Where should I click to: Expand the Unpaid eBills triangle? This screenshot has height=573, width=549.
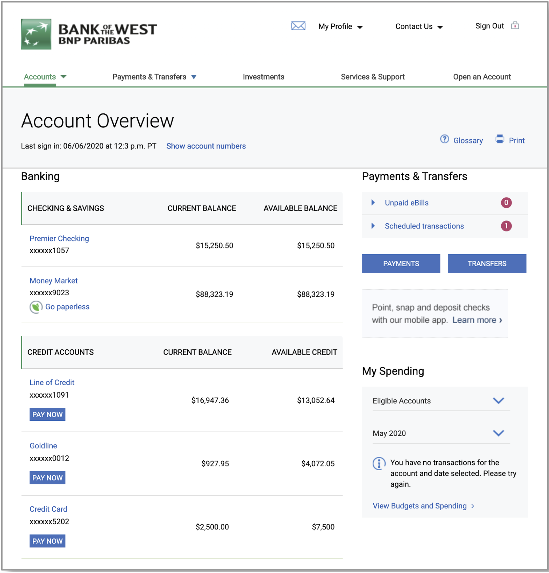click(x=373, y=203)
